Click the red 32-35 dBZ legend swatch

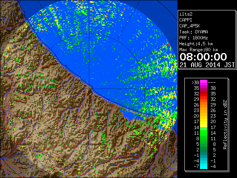[204, 94]
